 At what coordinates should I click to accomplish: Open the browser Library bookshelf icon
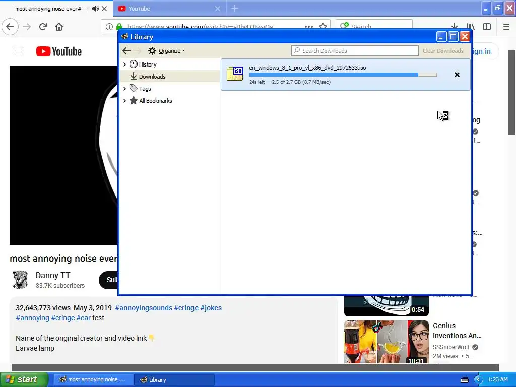pos(471,27)
